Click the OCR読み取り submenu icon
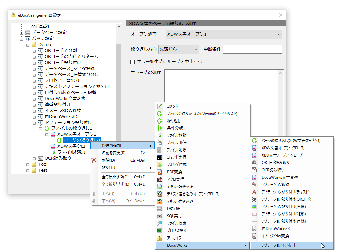341x250 pixels. 254,170
